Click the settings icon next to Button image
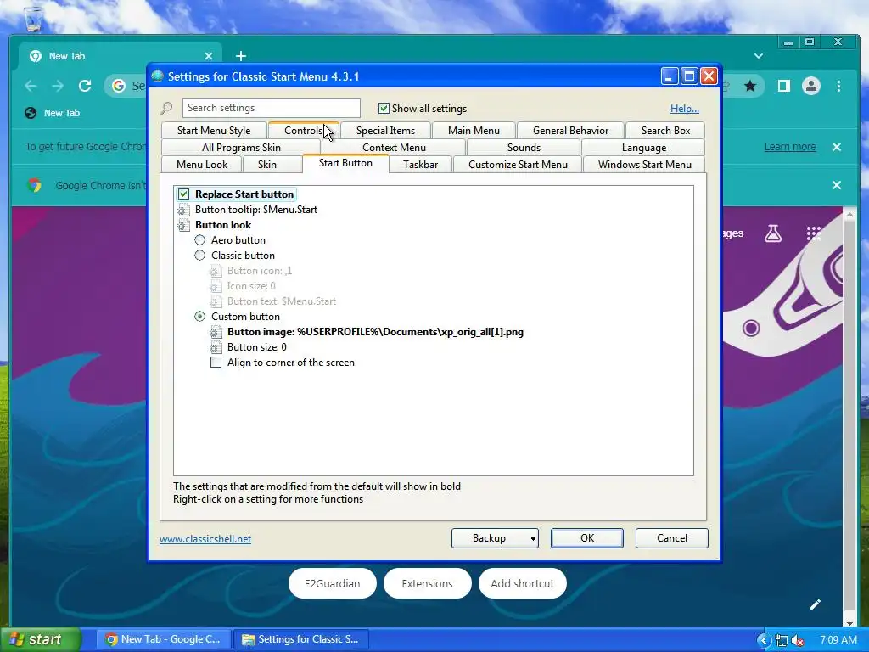The width and height of the screenshot is (869, 652). 216,332
